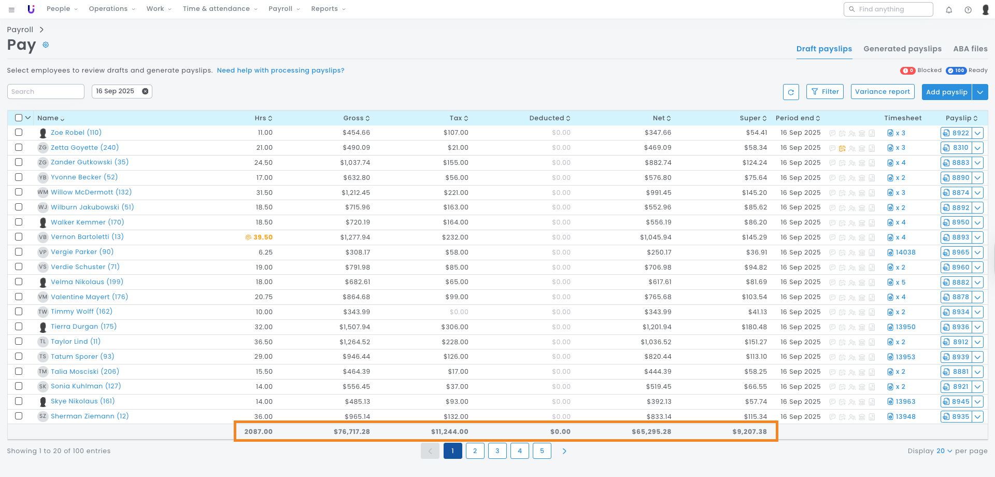Clear the 16 Sep 2025 date filter
Screen dimensions: 995x477
pos(145,91)
